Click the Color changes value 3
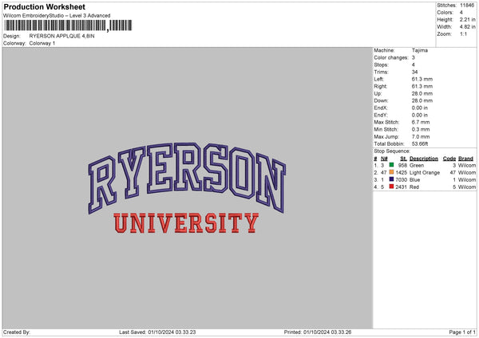This screenshot has height=338, width=479. tap(414, 57)
